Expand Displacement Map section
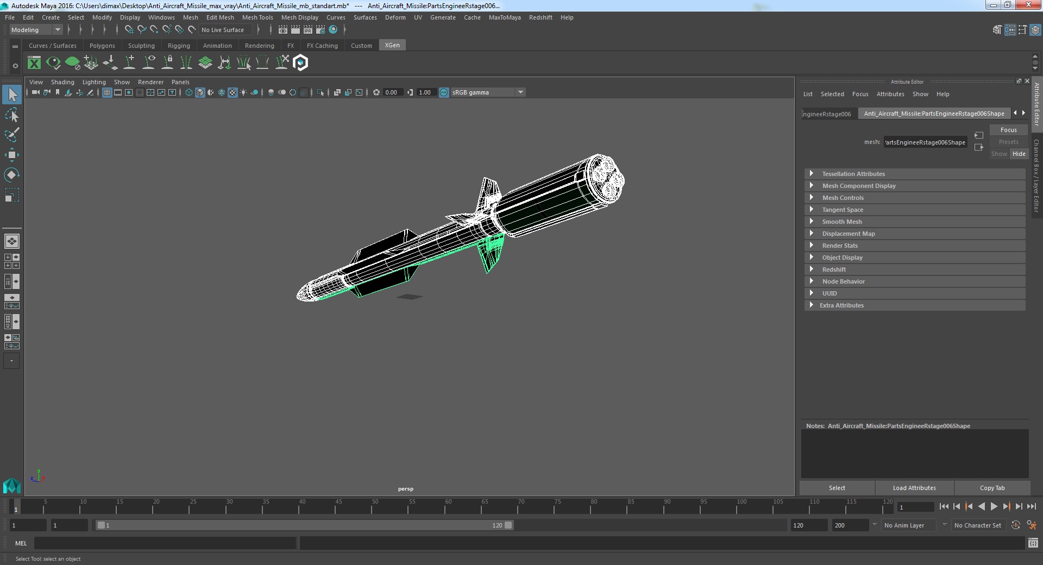This screenshot has height=565, width=1043. click(915, 234)
